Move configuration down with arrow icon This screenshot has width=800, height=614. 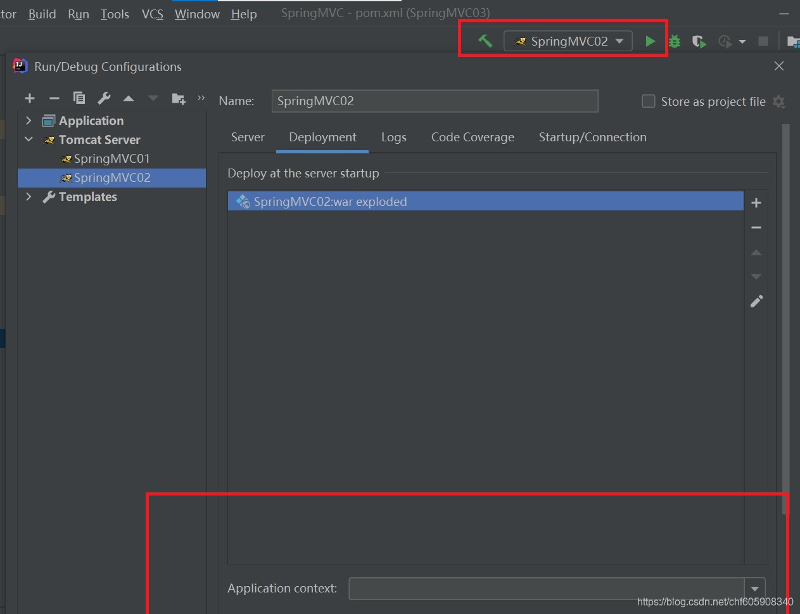coord(153,98)
